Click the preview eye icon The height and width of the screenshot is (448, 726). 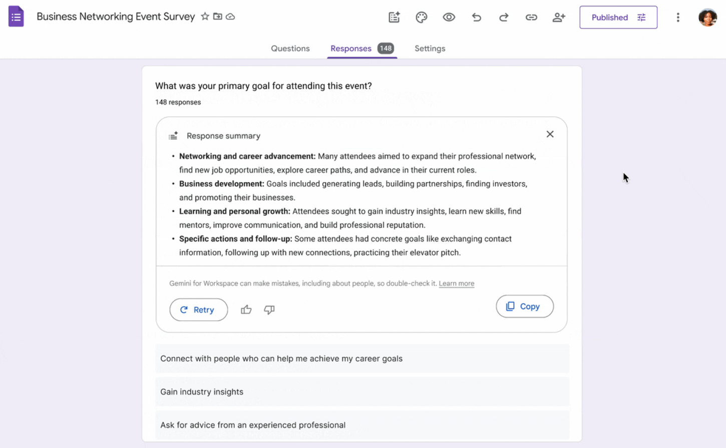(449, 17)
